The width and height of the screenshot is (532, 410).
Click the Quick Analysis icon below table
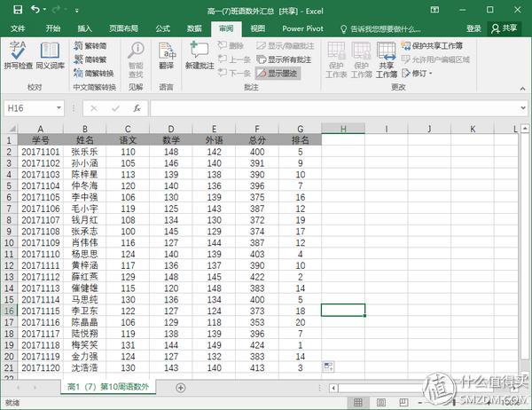(328, 367)
